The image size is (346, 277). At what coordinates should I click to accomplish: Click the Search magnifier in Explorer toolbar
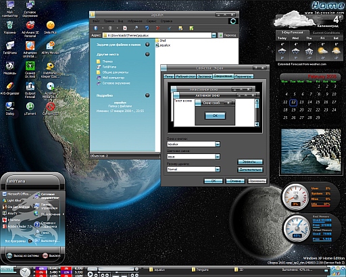136,28
